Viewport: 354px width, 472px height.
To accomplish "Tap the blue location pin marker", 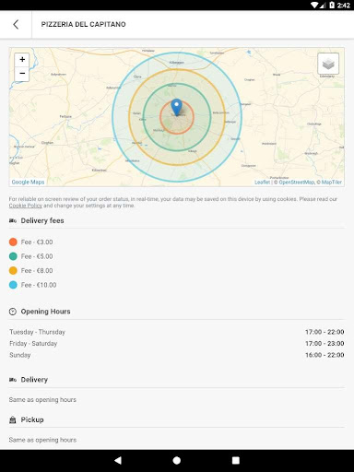I will click(x=177, y=107).
